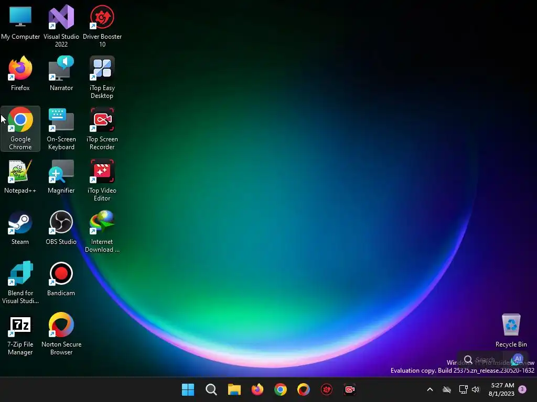Viewport: 537px width, 402px height.
Task: Select iTop Screen Recorder desktop icon
Action: tap(102, 129)
